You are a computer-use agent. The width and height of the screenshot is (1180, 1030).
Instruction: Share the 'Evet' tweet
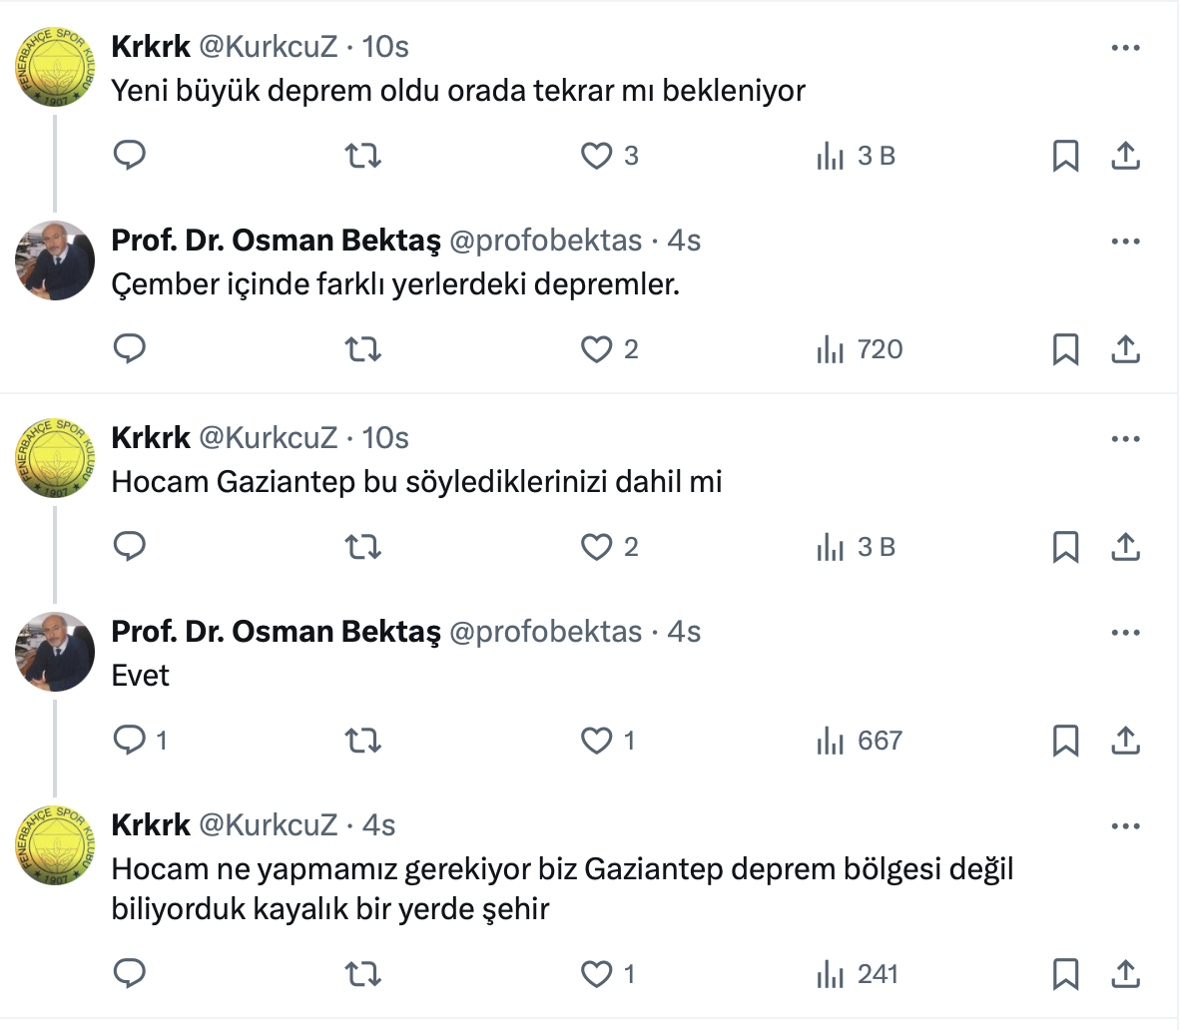coord(1125,741)
